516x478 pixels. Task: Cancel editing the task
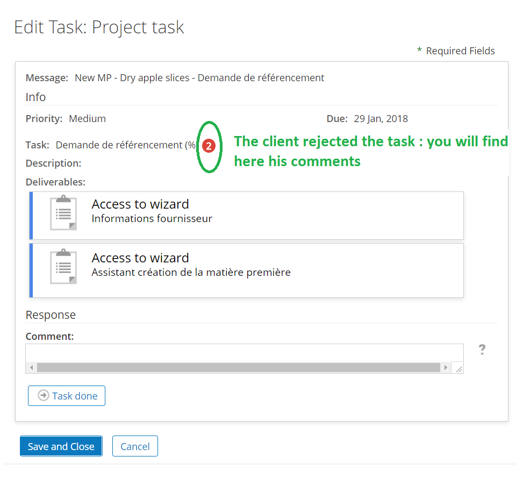click(135, 446)
